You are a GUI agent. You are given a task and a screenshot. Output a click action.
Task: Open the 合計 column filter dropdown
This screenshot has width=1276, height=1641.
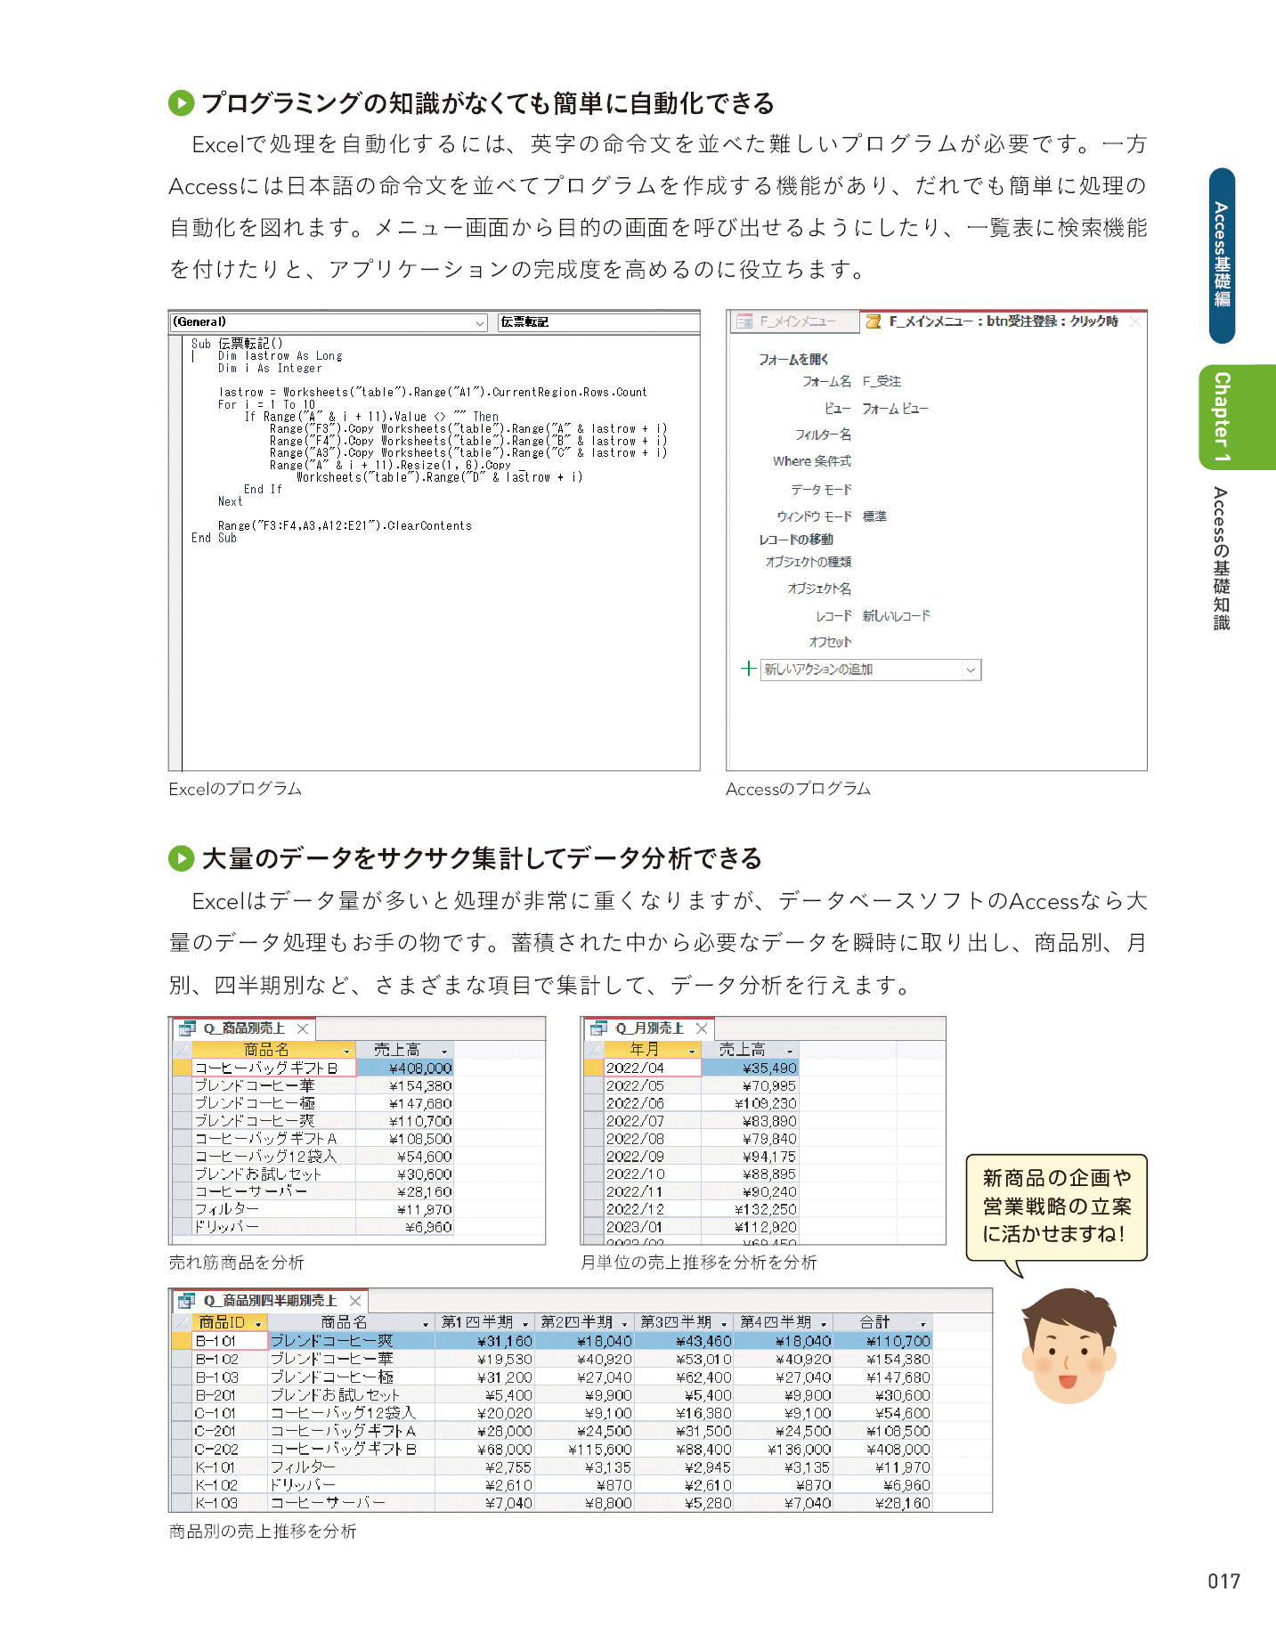click(x=922, y=1324)
